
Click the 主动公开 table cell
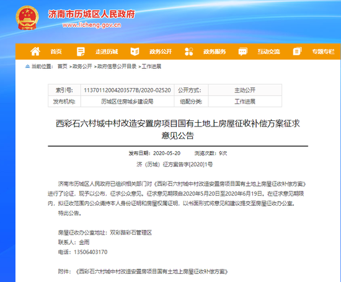click(245, 90)
